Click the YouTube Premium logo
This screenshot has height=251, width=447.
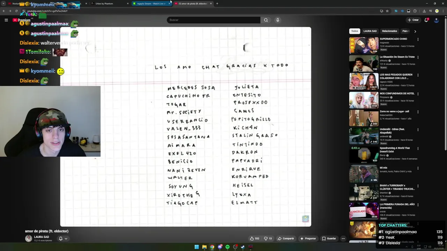(22, 20)
